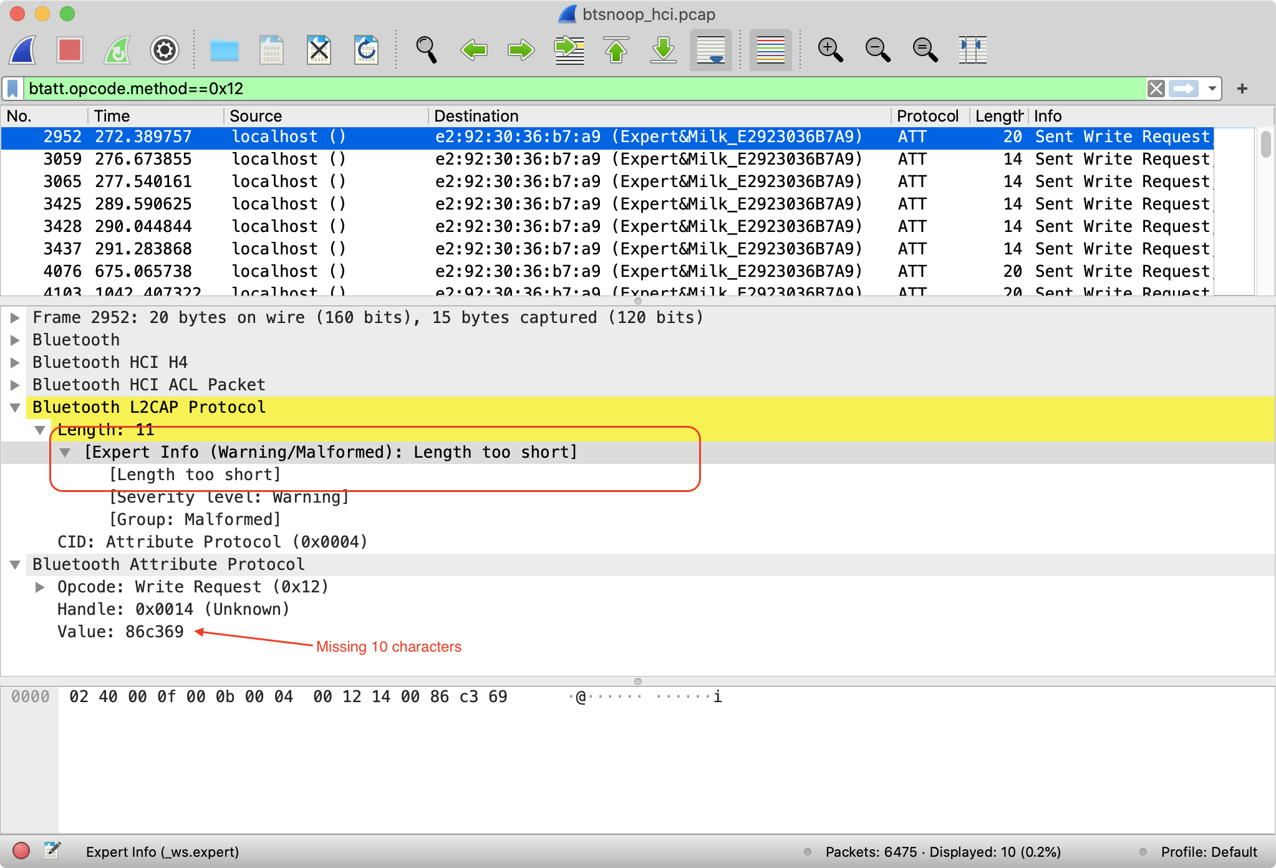Select packet number 3065 in the list

(x=607, y=181)
